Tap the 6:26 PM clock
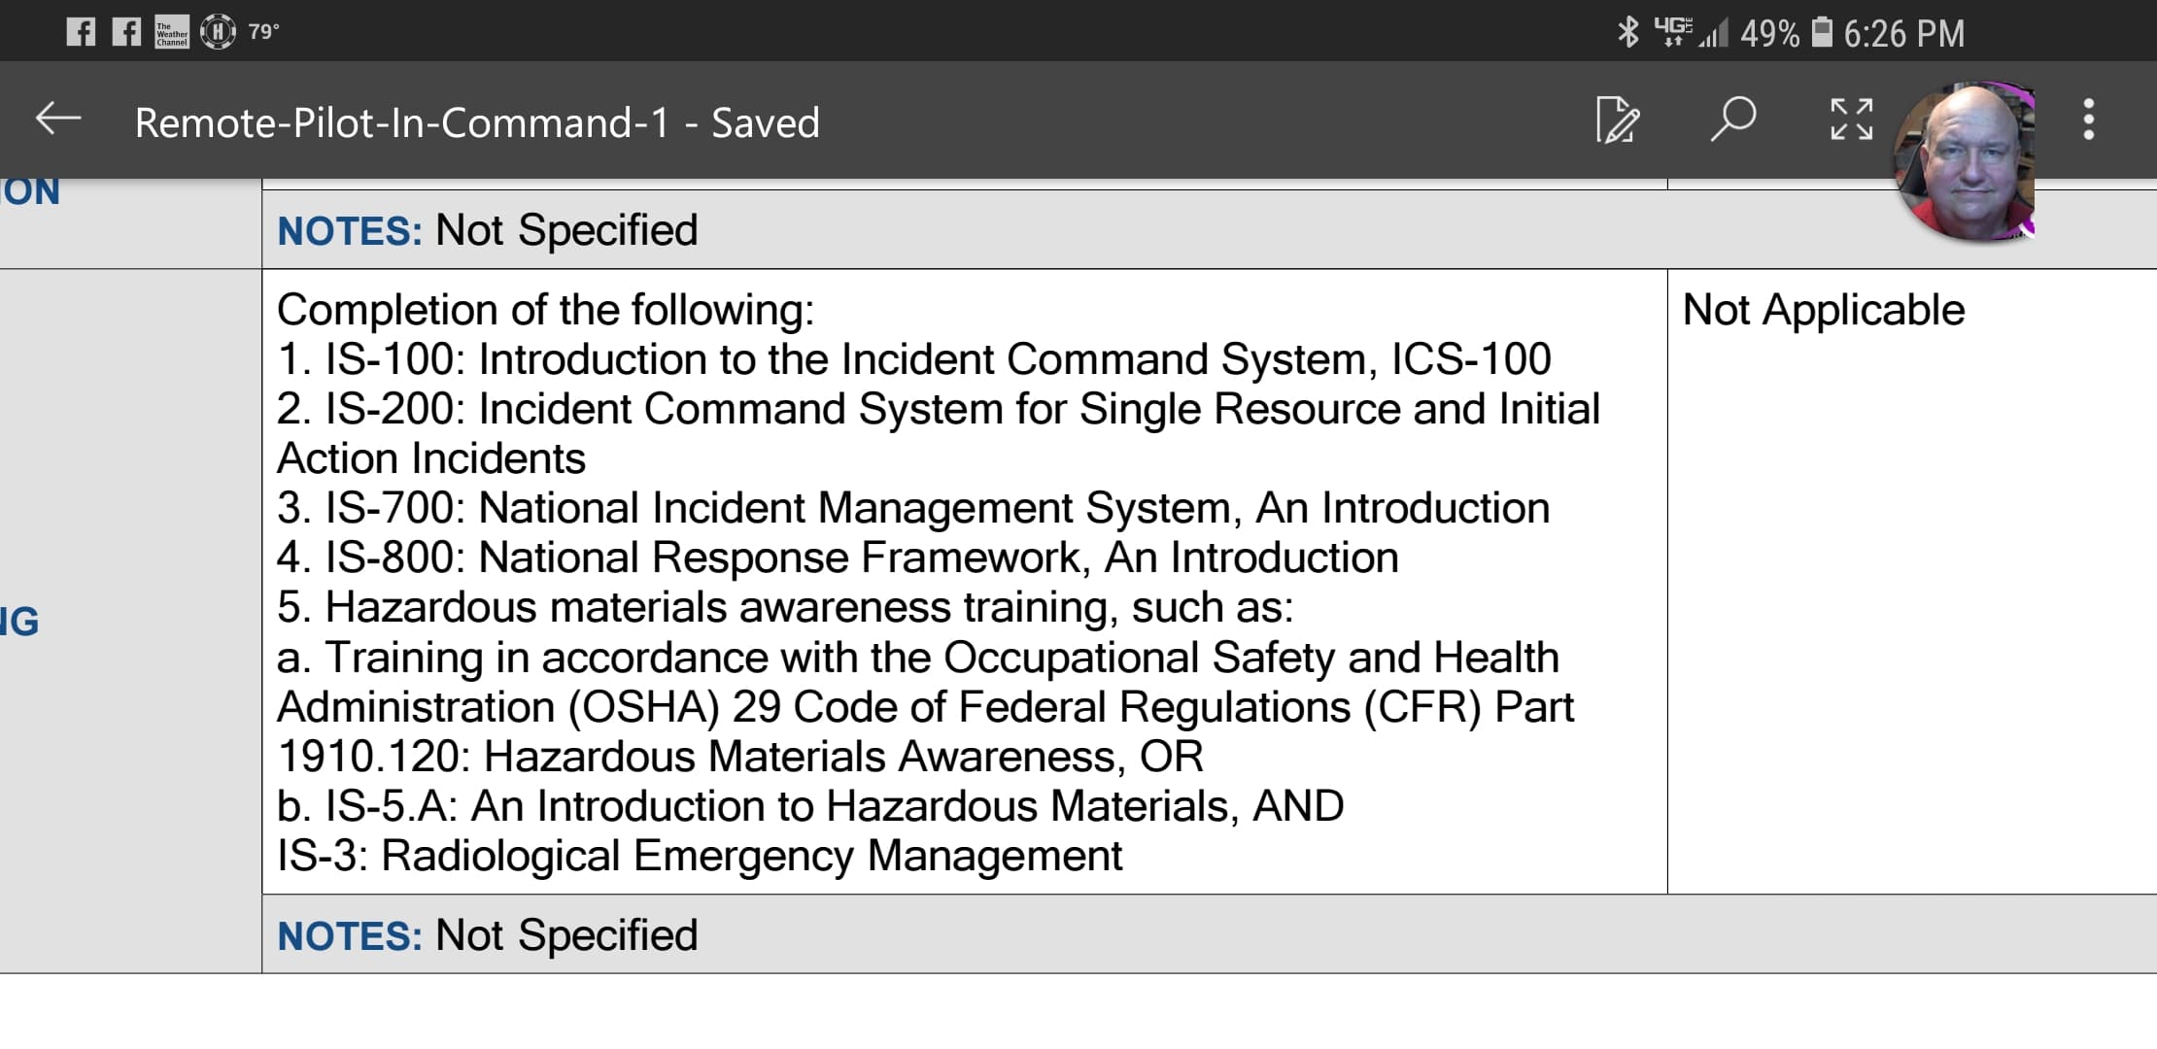This screenshot has height=1049, width=2157. (1903, 34)
